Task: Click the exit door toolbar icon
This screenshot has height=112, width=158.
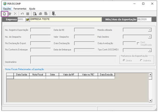Action: click(54, 14)
